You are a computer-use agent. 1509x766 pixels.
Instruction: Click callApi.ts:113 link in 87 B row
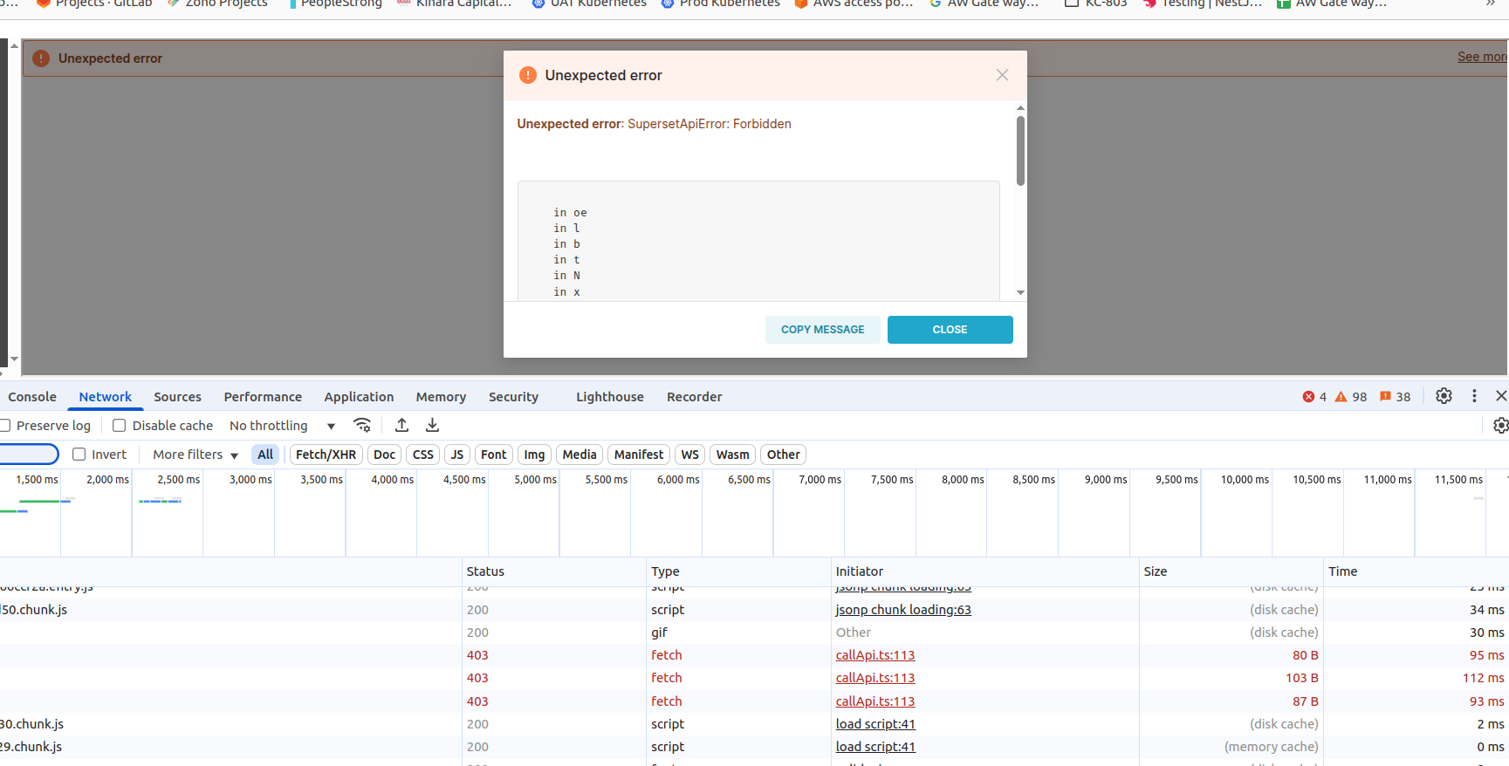(875, 701)
